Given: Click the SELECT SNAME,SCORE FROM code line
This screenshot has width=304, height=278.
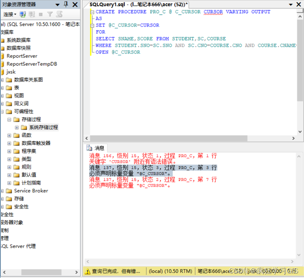Looking at the screenshot, I should click(x=161, y=39).
